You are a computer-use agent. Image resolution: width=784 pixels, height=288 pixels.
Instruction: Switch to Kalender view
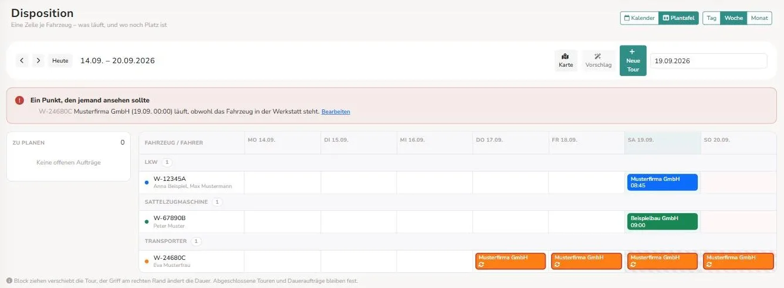[640, 18]
